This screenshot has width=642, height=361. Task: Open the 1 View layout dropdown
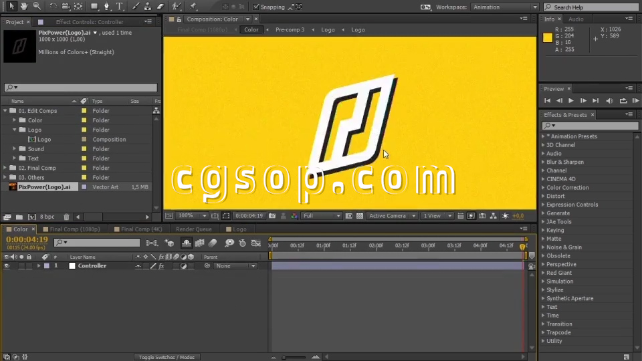437,216
